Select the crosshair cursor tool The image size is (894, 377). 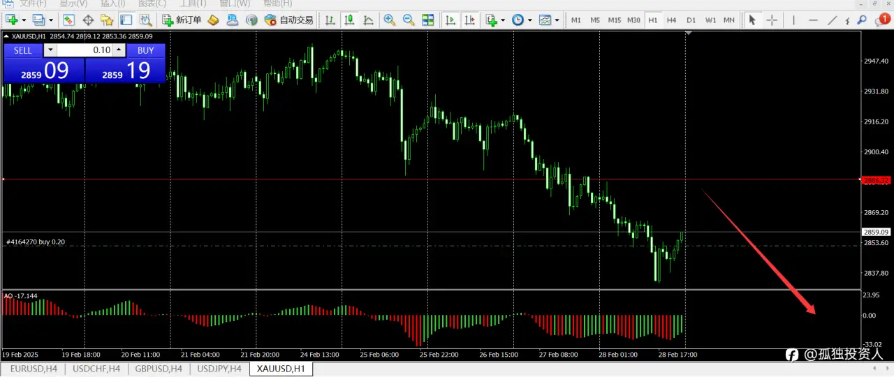[772, 20]
